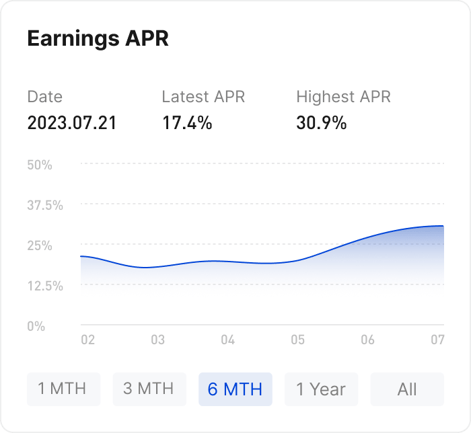This screenshot has height=433, width=471.
Task: Select the 30.9% highest APR value
Action: pos(322,123)
